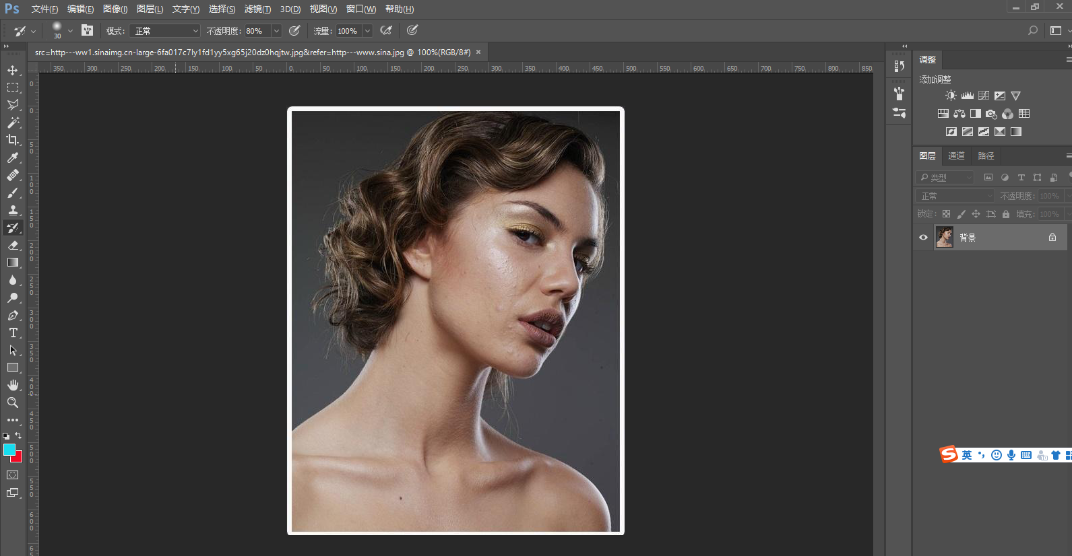The image size is (1072, 556).
Task: Open the 文件 menu
Action: (x=44, y=9)
